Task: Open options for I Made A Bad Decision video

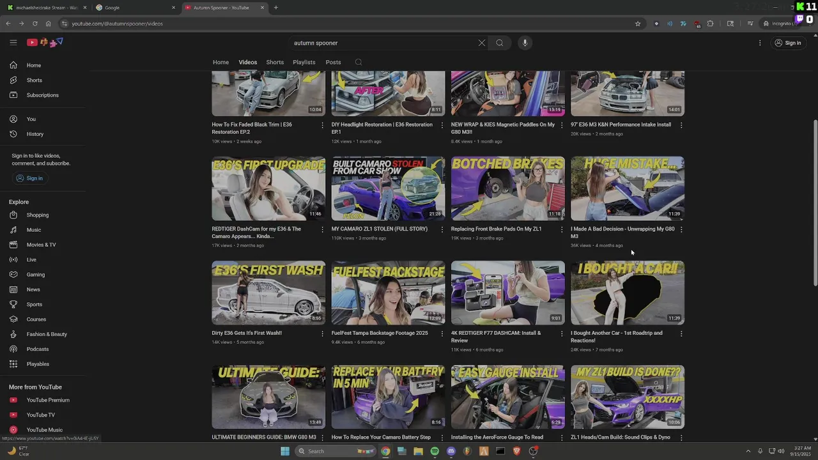Action: point(681,229)
